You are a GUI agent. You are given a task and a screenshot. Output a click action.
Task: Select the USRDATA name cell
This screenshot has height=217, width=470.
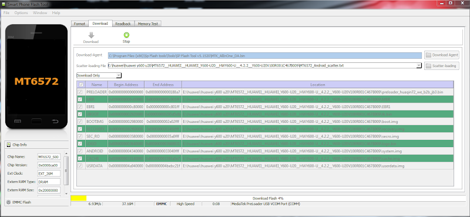(96, 166)
